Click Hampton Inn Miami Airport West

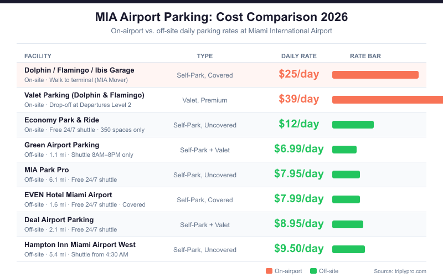coord(80,245)
